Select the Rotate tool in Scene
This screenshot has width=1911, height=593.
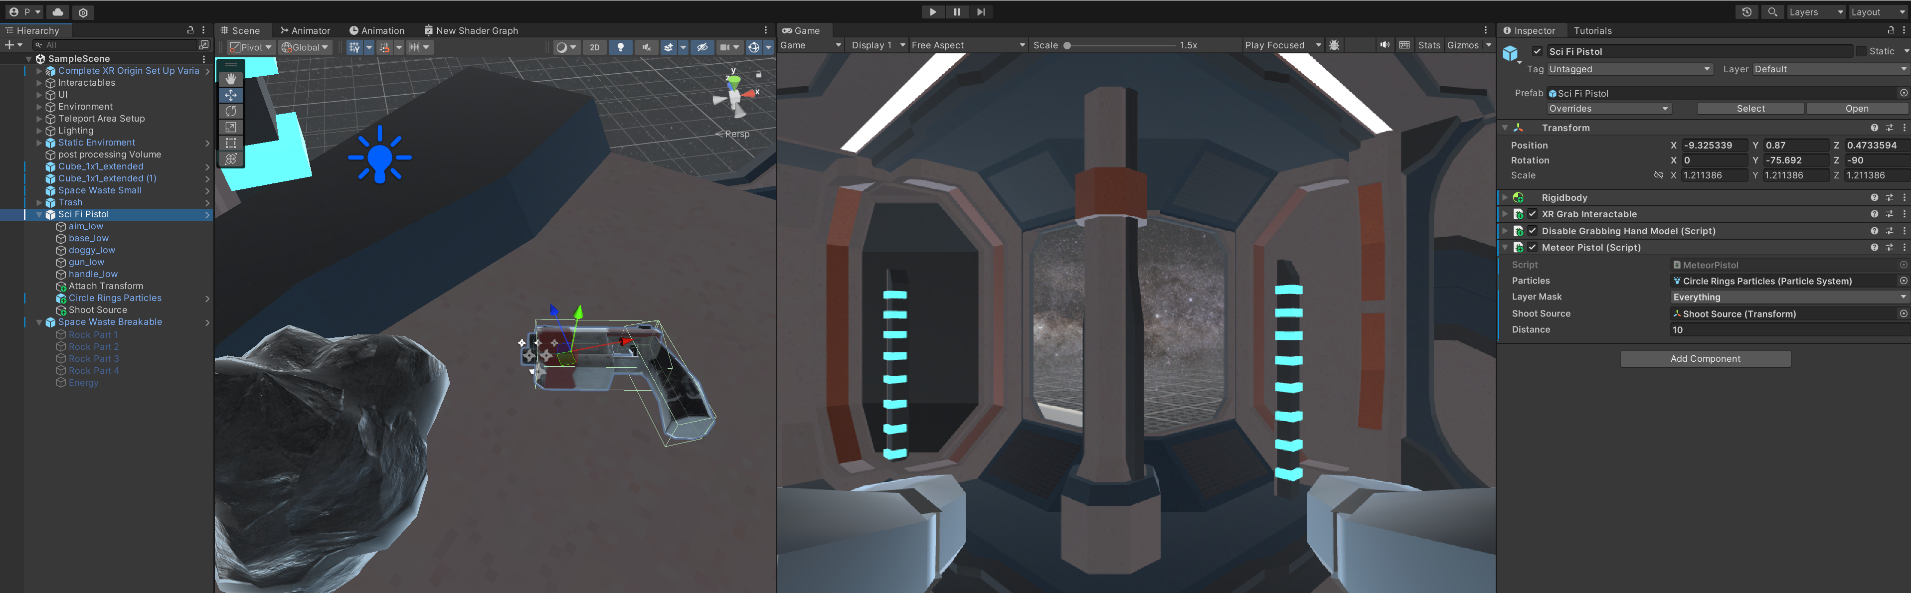coord(231,111)
